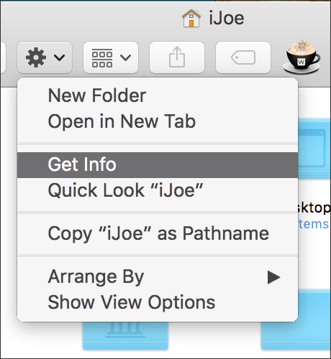331x359 pixels.
Task: Select the Library folder with columns icon
Action: click(125, 335)
